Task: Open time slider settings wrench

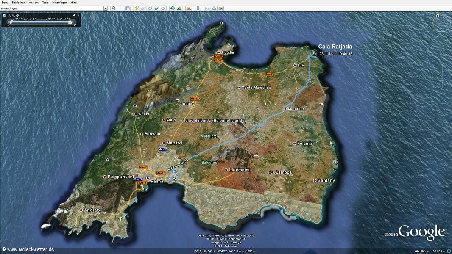Action: pyautogui.click(x=74, y=15)
